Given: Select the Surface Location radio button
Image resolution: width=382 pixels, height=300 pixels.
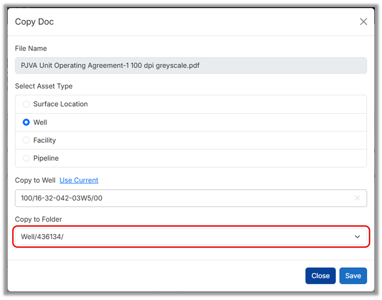Looking at the screenshot, I should (27, 104).
